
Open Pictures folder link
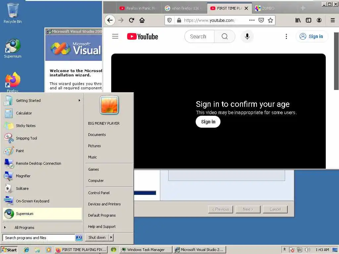point(94,146)
